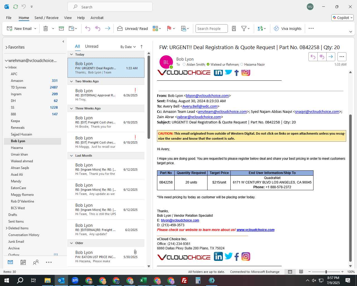Click zoom out minus button

[309, 272]
